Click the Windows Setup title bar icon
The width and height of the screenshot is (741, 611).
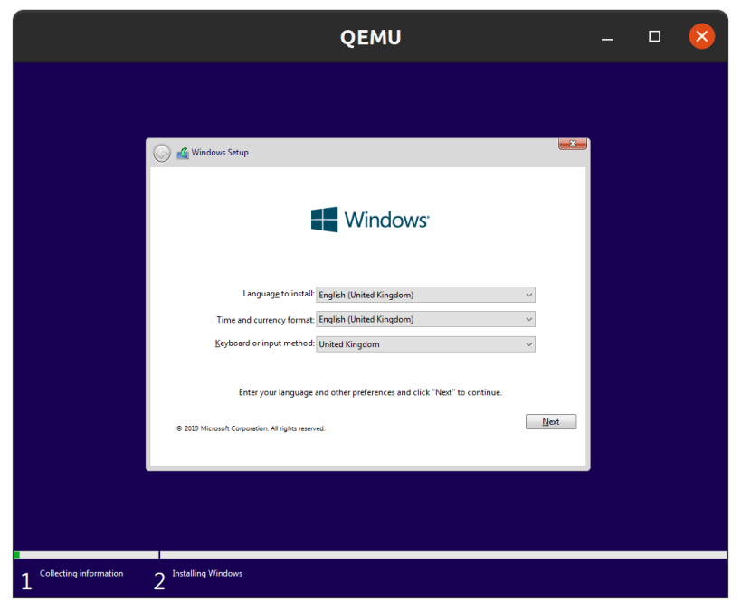click(x=183, y=153)
